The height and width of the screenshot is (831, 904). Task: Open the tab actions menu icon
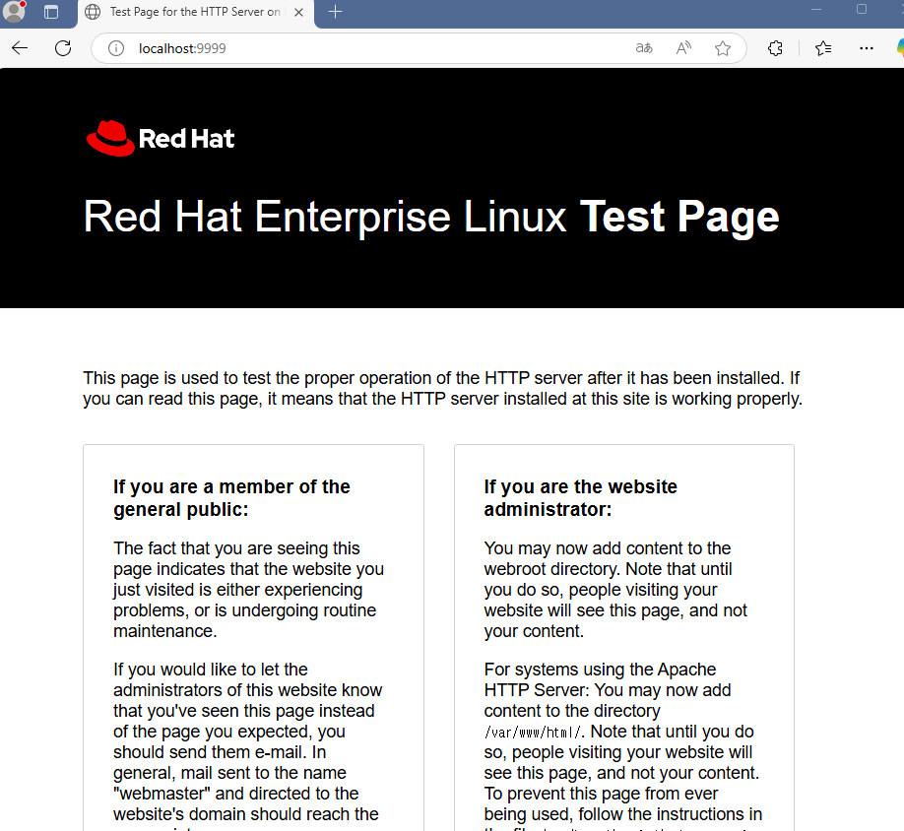51,12
